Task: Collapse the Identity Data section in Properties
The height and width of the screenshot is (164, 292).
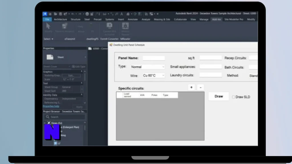Action: click(82, 95)
